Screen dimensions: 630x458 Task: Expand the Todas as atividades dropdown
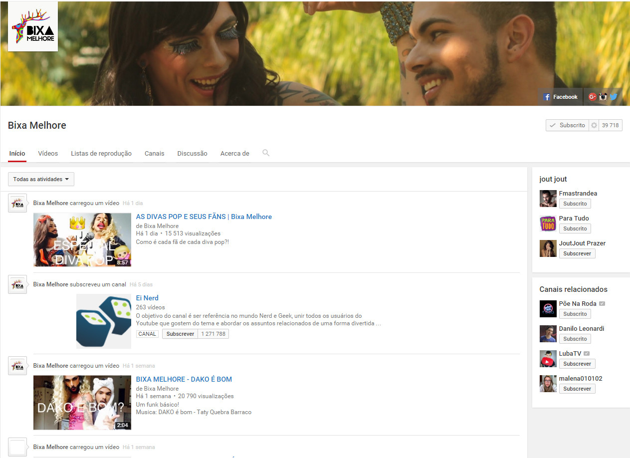pos(41,179)
